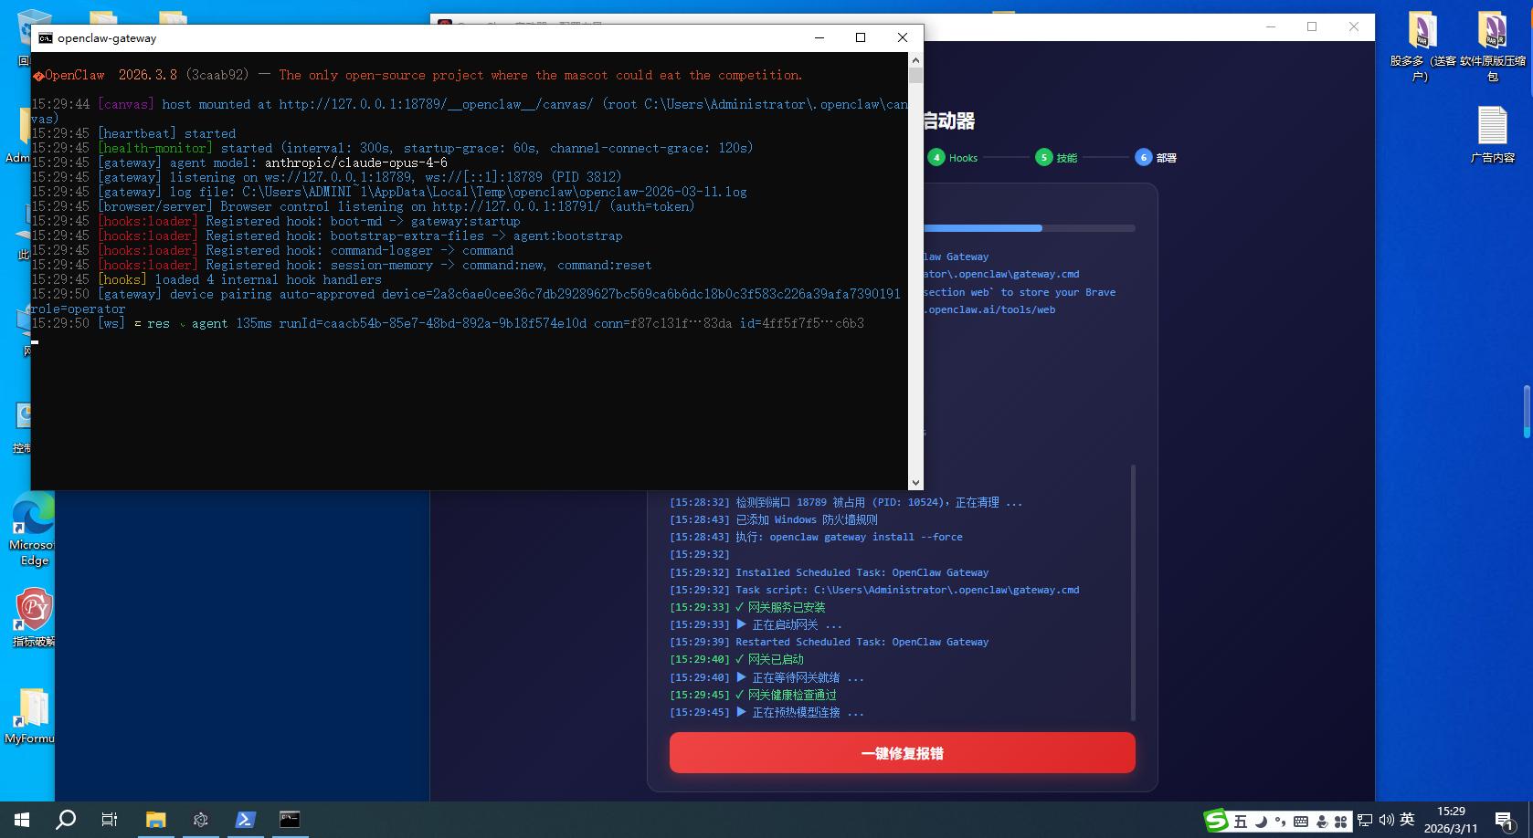Image resolution: width=1533 pixels, height=838 pixels.
Task: Open the notification center icon
Action: 1504,821
